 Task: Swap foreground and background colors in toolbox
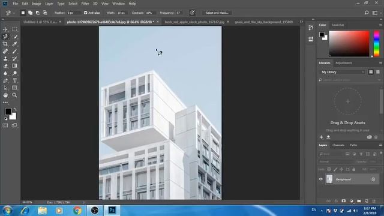tap(15, 109)
